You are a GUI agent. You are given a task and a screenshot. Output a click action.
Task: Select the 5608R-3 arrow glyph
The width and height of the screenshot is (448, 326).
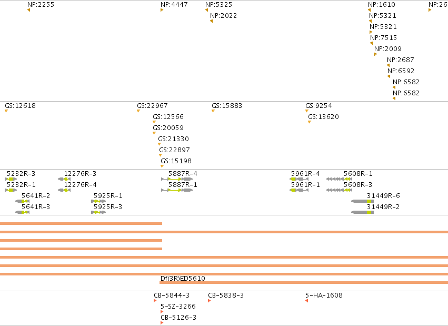[x=339, y=190]
